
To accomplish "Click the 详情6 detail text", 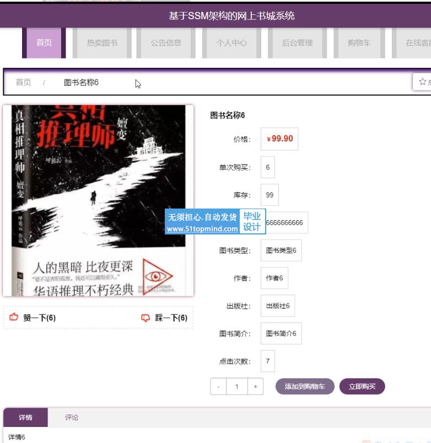I will [x=17, y=437].
